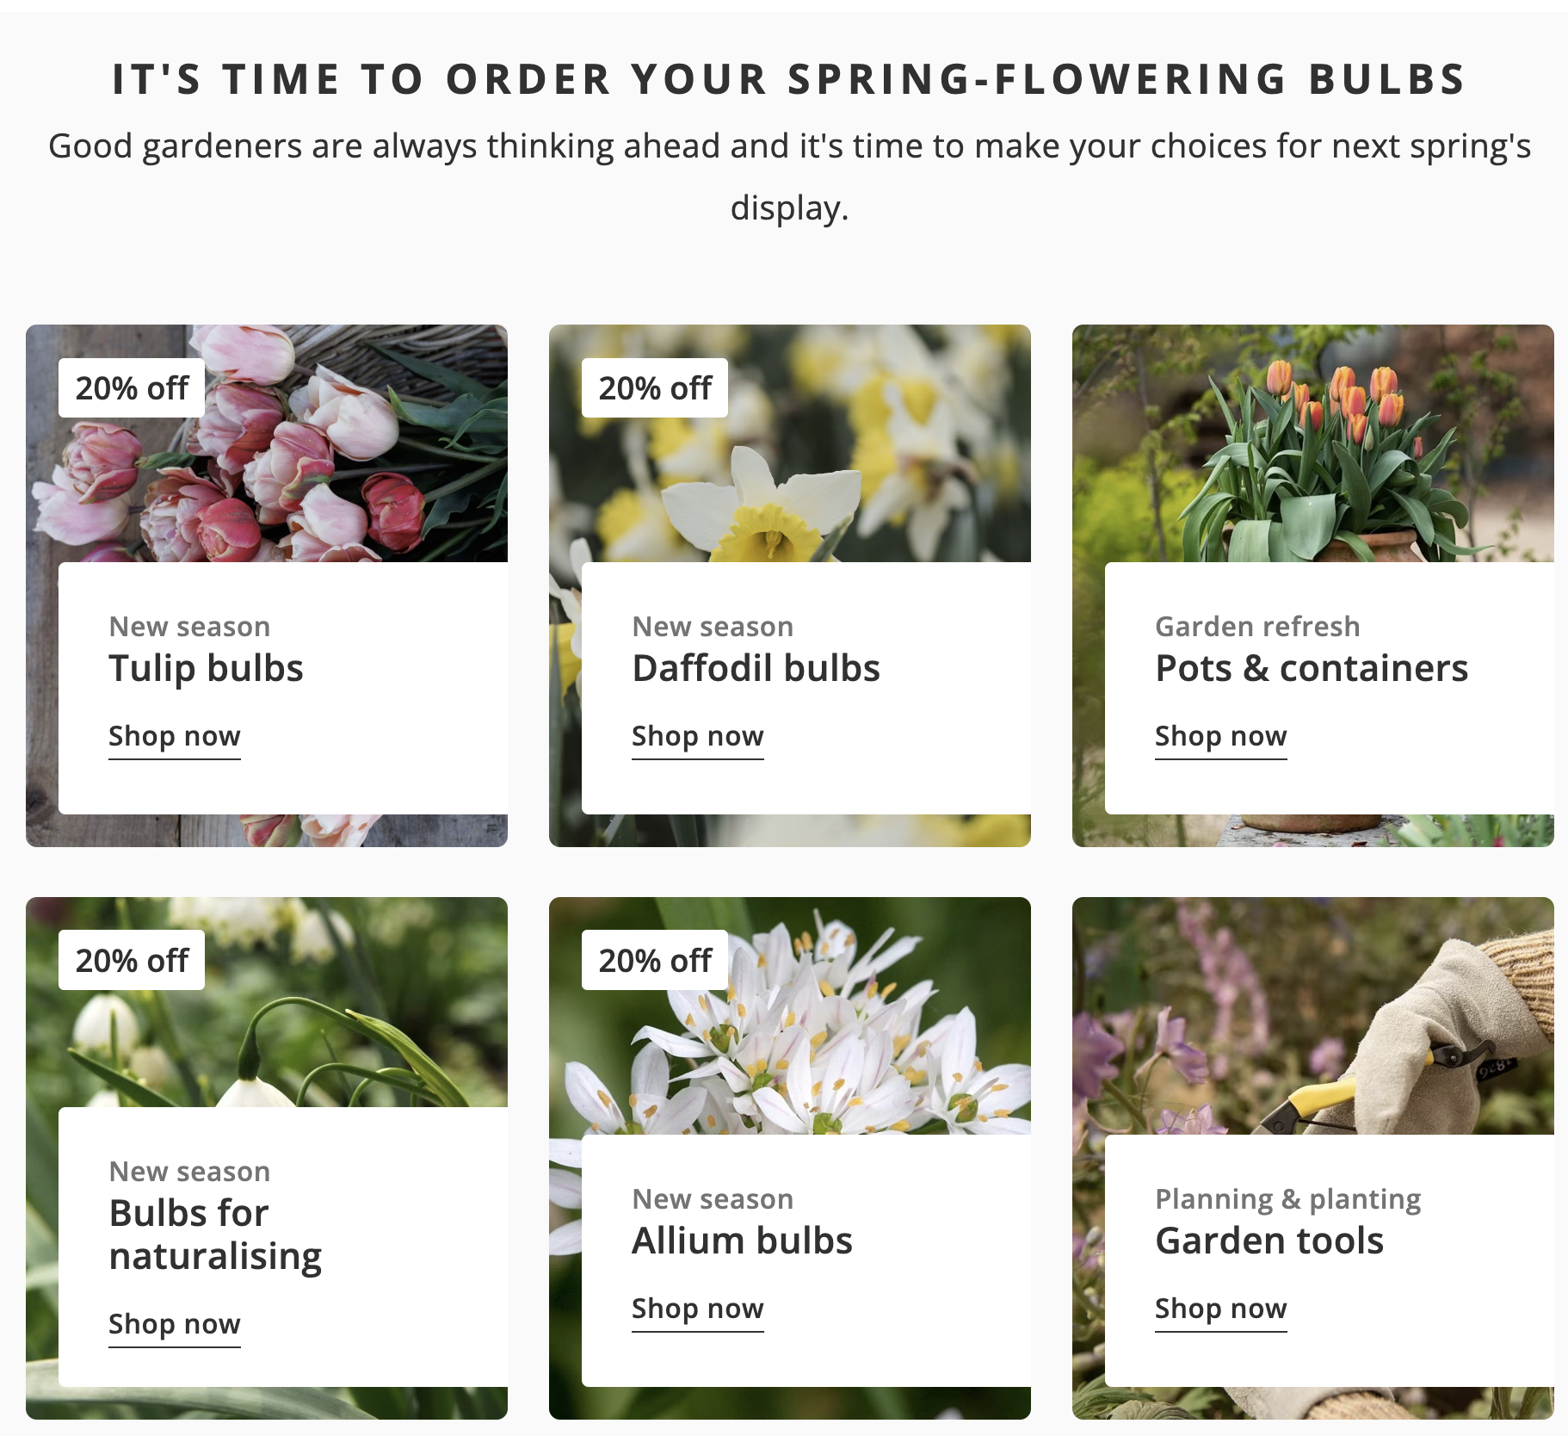This screenshot has height=1436, width=1568.
Task: Click the gloved hand with pruners photo
Action: (1377, 1033)
